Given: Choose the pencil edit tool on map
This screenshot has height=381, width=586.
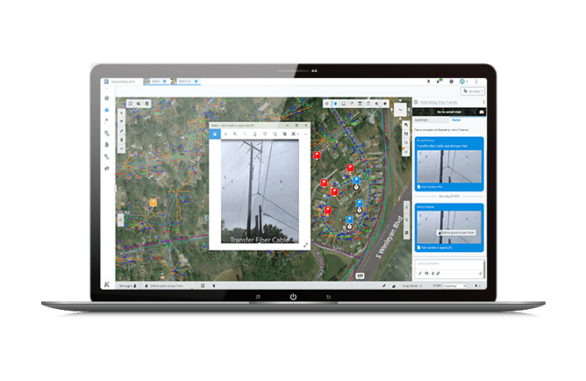Looking at the screenshot, I should pos(121,130).
